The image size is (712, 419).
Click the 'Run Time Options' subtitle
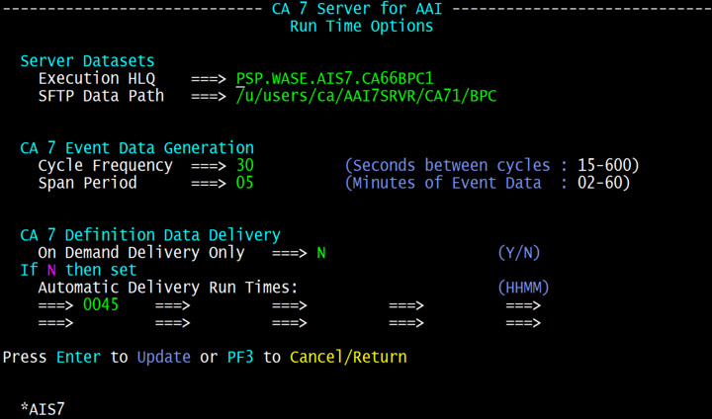362,27
